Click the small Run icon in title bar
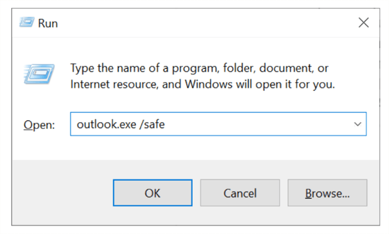 (x=26, y=22)
